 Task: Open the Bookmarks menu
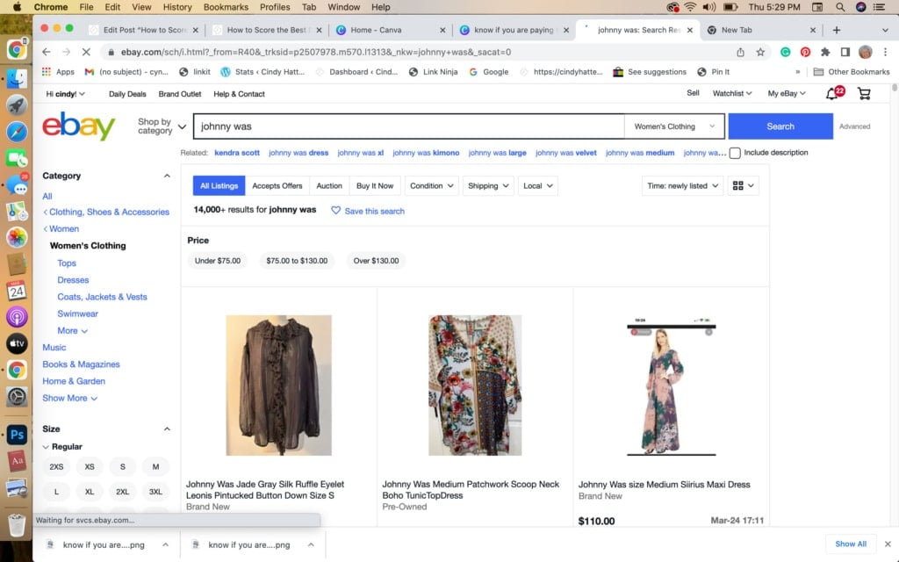click(226, 7)
